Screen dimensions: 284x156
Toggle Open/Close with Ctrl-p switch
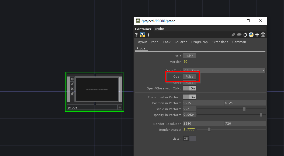[x=189, y=88]
